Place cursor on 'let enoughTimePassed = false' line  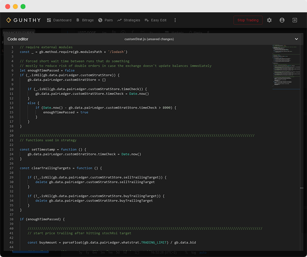pos(47,70)
